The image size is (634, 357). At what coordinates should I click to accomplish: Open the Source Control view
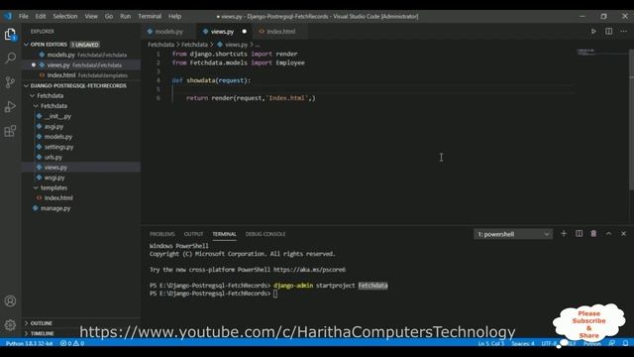point(10,82)
